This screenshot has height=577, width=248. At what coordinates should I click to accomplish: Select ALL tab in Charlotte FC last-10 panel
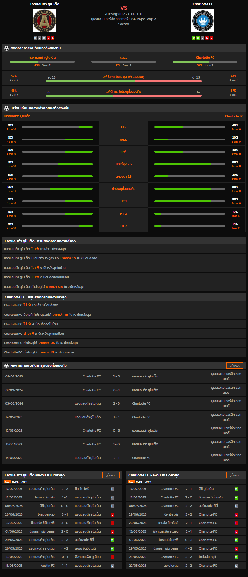pyautogui.click(x=131, y=481)
